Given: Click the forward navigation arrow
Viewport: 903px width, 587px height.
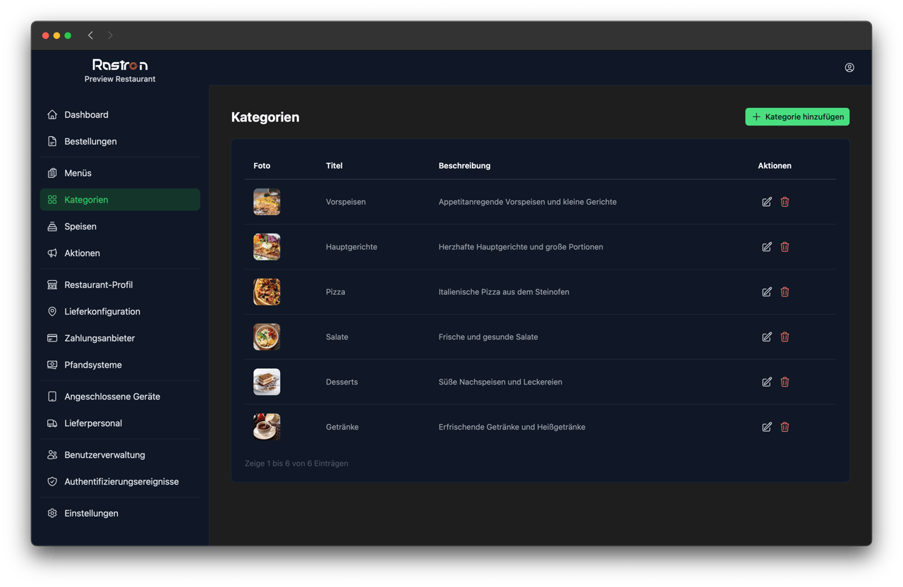Looking at the screenshot, I should tap(110, 35).
